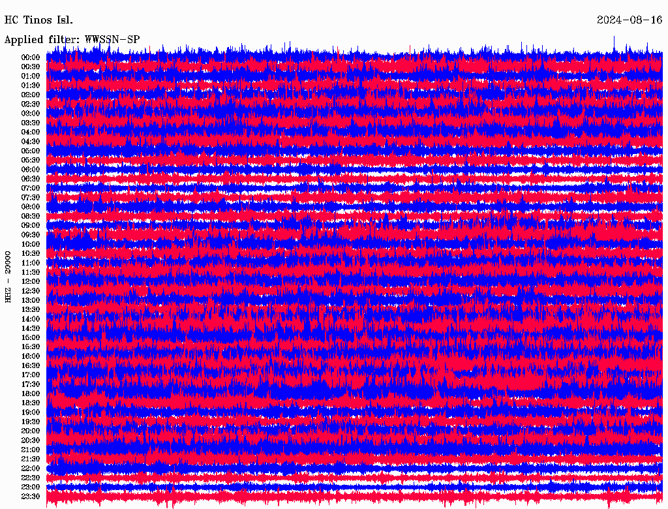668x509 pixels.
Task: Click the 11:30 time label
Action: (x=31, y=272)
